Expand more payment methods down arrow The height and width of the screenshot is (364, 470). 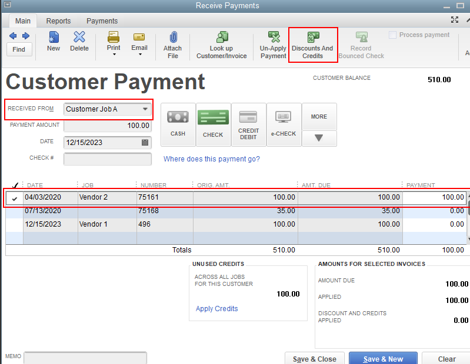click(319, 138)
